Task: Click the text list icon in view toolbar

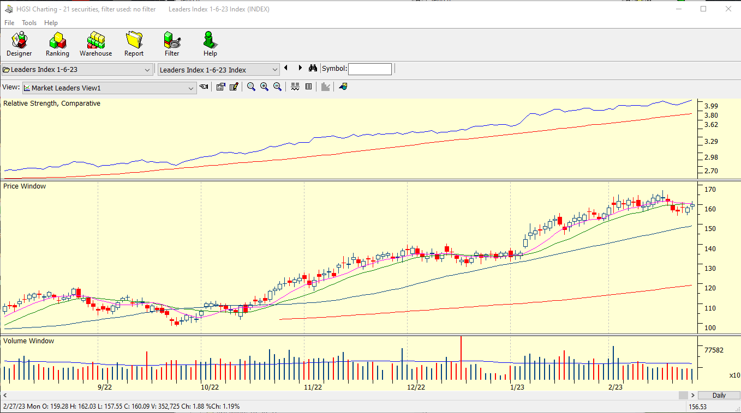Action: (x=308, y=87)
